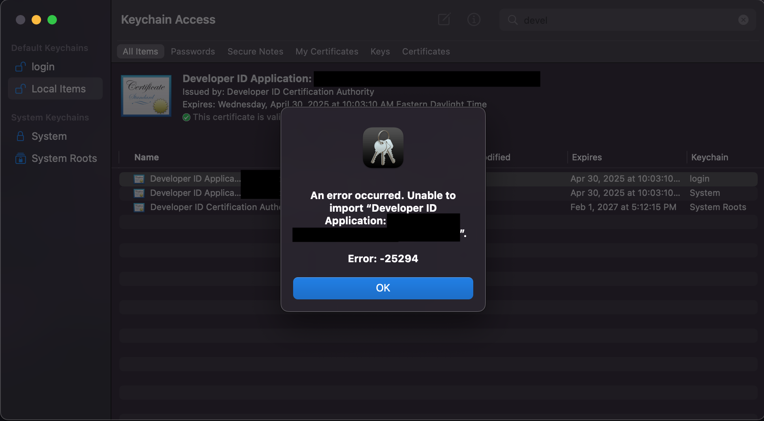Click the large certificate thumbnail image
This screenshot has height=421, width=764.
146,96
